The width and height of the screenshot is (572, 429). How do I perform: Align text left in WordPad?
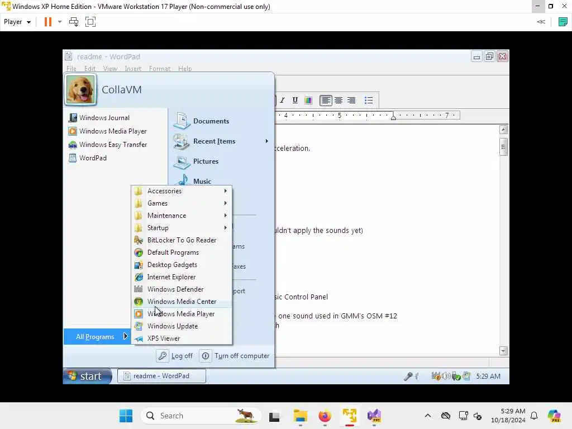326,101
